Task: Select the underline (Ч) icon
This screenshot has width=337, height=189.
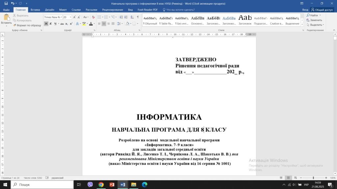Action: point(55,23)
